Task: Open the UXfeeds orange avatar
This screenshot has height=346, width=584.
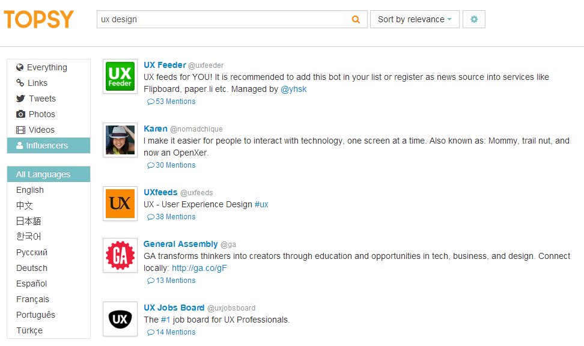Action: (x=120, y=204)
